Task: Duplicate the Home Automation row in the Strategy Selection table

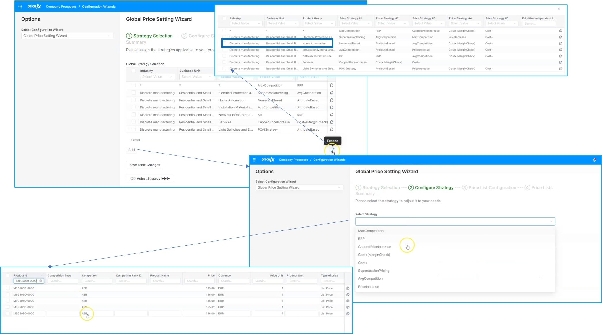Action: coord(332,100)
